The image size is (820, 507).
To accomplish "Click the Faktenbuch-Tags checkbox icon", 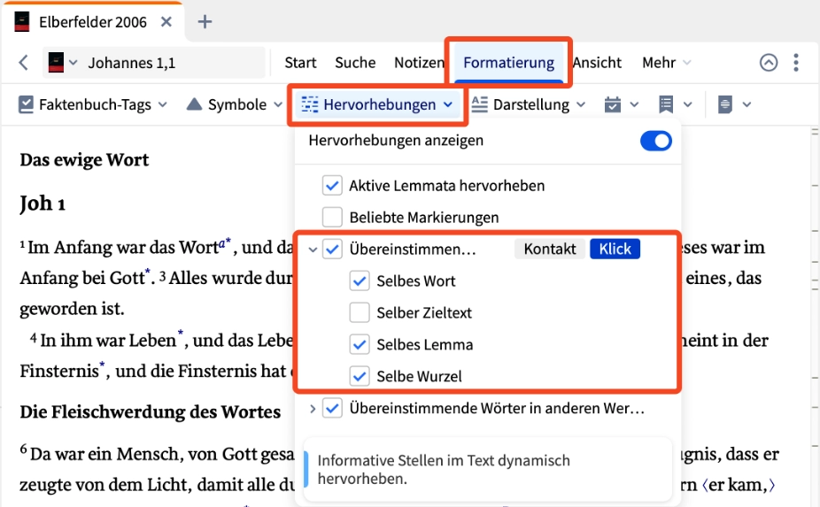I will (x=26, y=104).
